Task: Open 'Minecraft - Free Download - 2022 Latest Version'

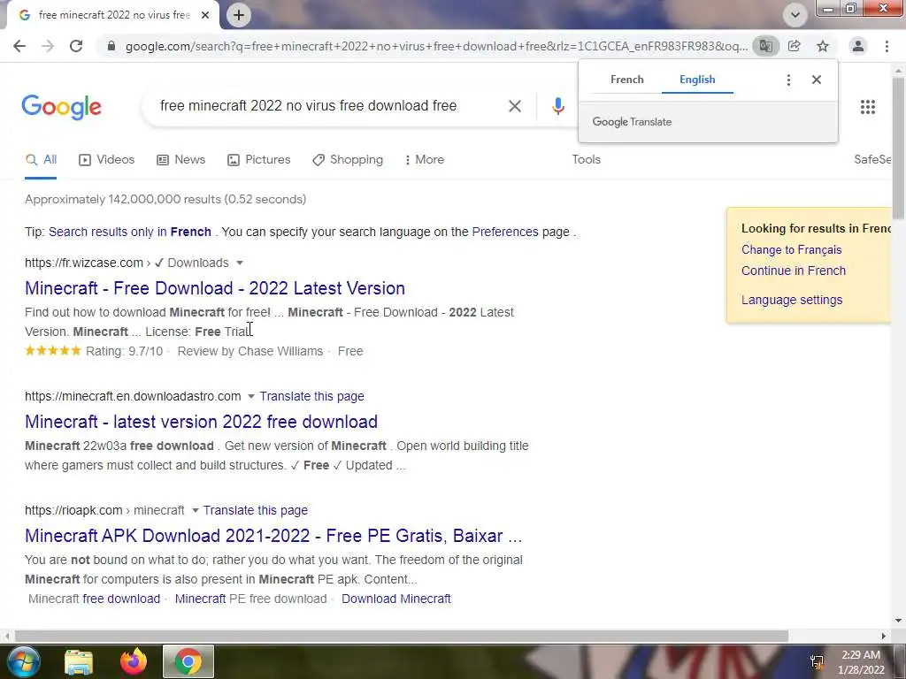Action: click(215, 288)
